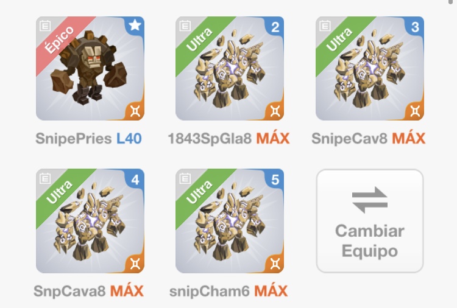457x308 pixels.
Task: Click the number 4 slot badge
Action: (x=135, y=180)
